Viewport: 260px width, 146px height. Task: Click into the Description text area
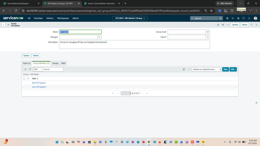[x=134, y=44]
